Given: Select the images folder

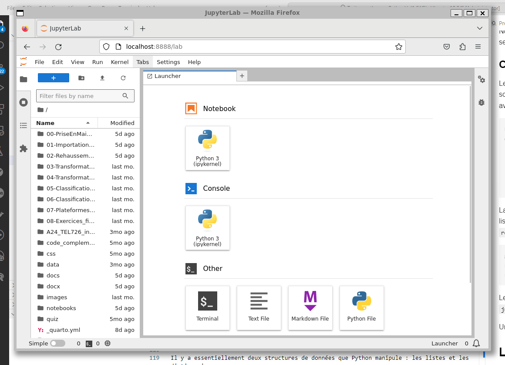Looking at the screenshot, I should click(86, 297).
